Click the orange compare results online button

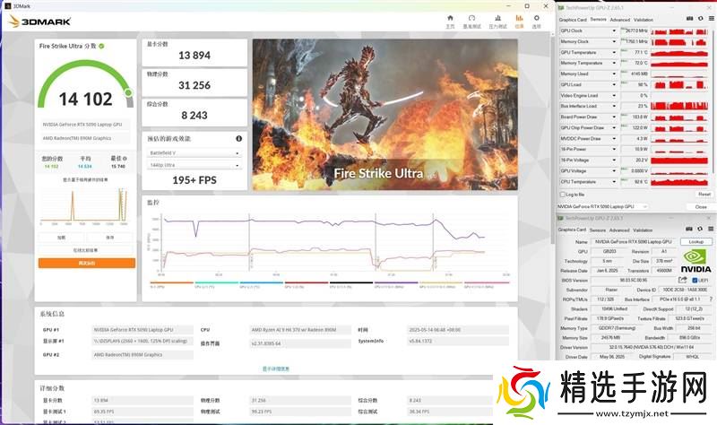click(x=87, y=263)
